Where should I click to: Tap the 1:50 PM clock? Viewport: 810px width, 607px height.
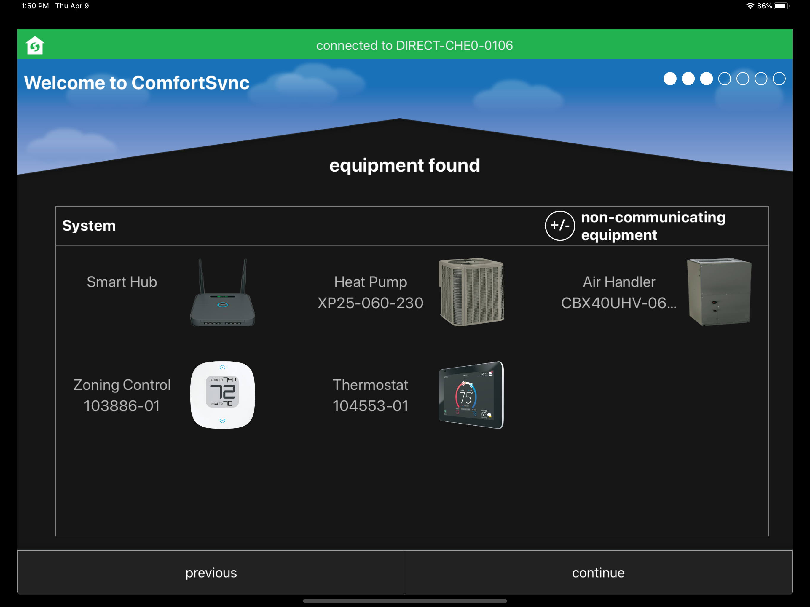coord(35,6)
